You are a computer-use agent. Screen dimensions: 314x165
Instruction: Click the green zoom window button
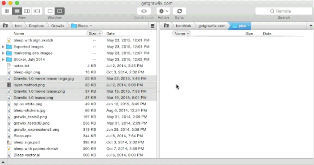pos(17,3)
